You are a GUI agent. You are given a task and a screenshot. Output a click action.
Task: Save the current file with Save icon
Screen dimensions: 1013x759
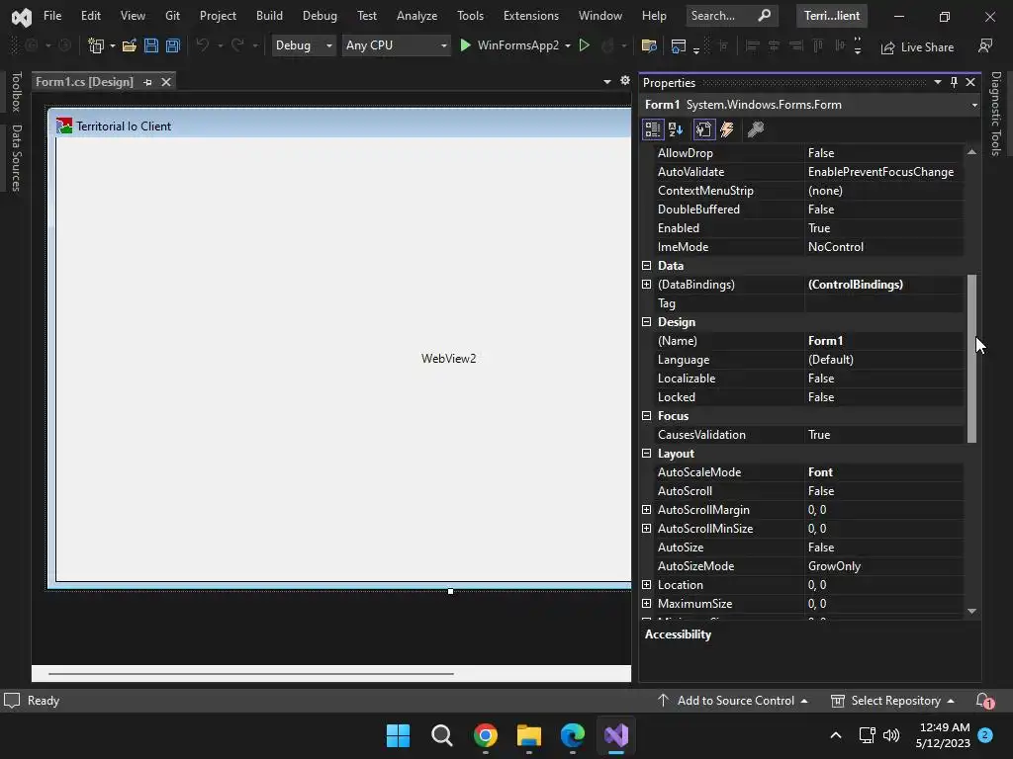(151, 45)
